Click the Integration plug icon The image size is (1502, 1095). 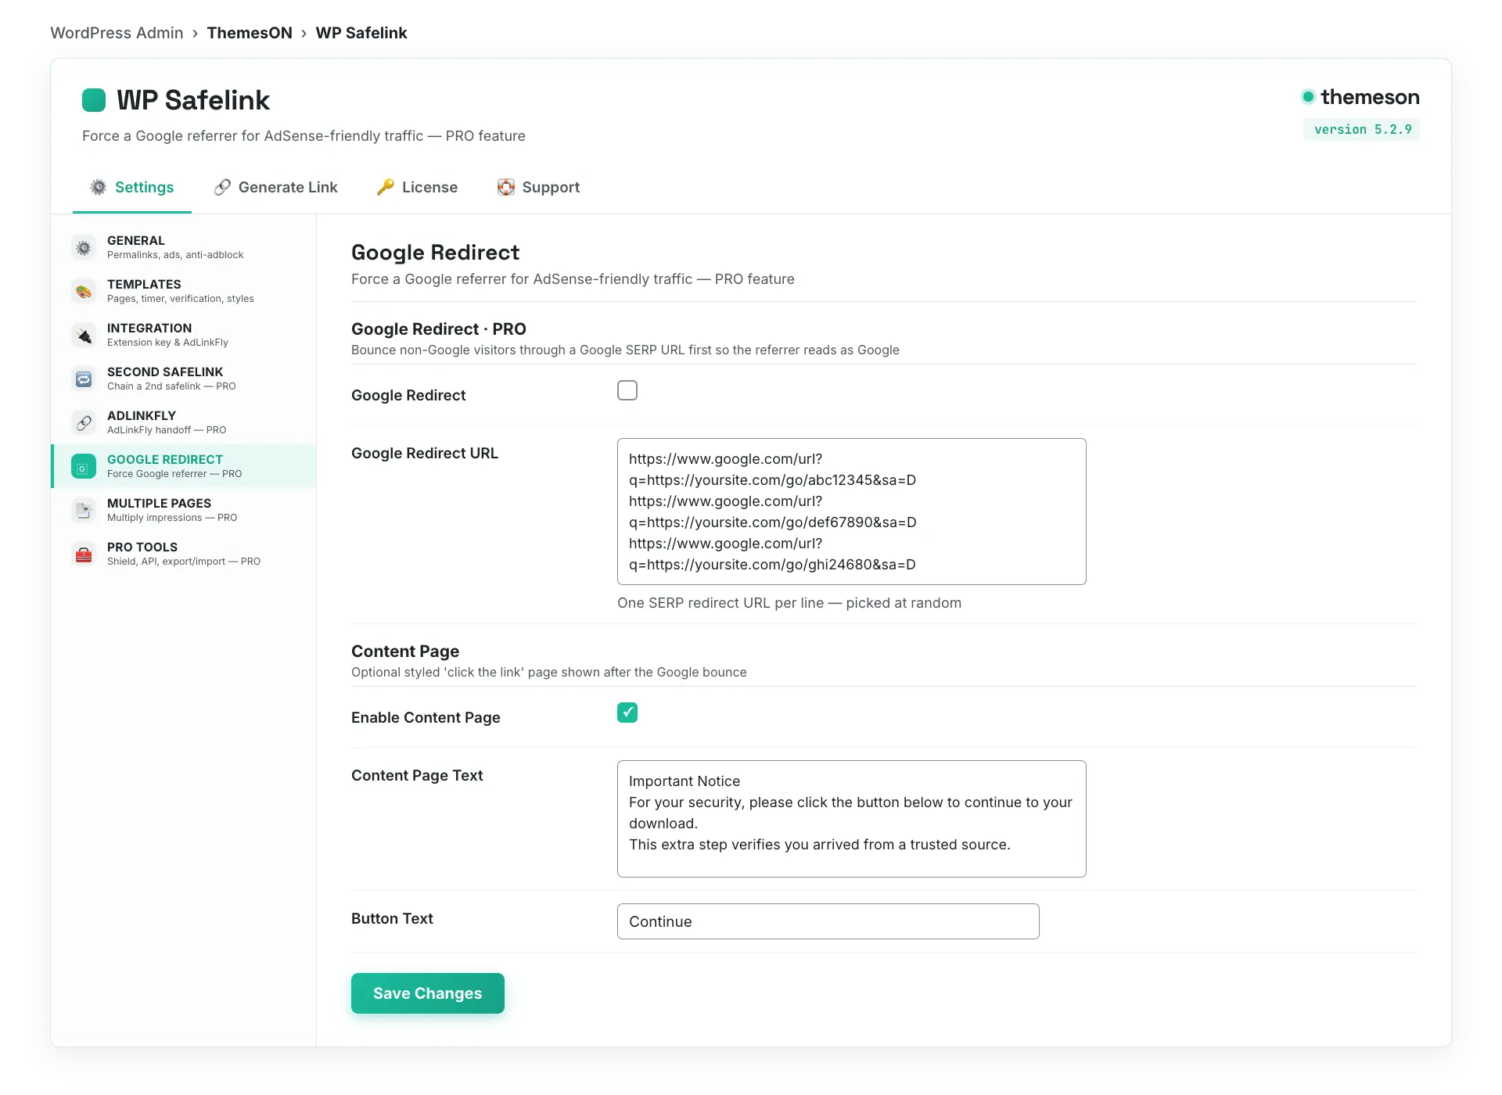(84, 335)
